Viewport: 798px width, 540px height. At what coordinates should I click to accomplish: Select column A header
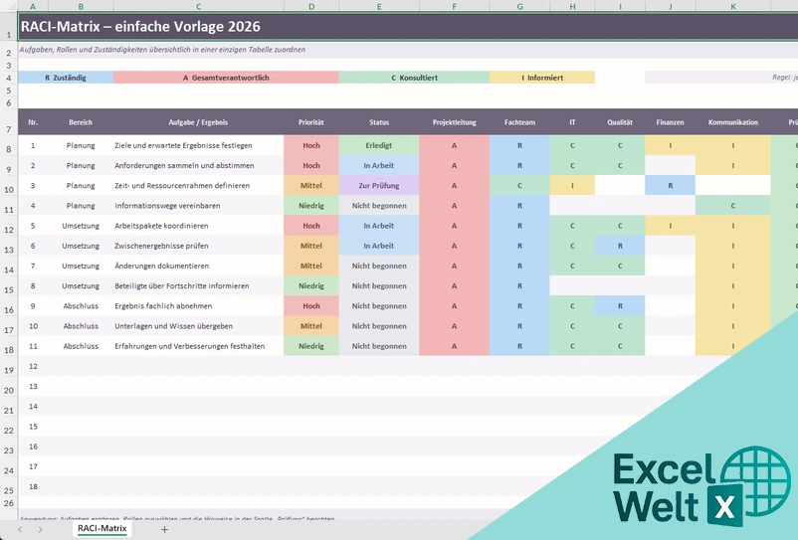pyautogui.click(x=33, y=6)
